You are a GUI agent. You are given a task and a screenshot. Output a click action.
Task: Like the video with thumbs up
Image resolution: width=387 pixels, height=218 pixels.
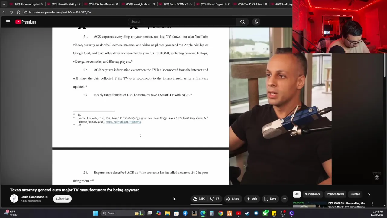(x=199, y=199)
